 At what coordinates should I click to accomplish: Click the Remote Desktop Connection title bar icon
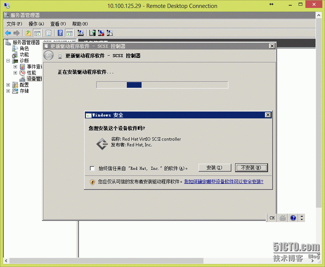(x=7, y=6)
